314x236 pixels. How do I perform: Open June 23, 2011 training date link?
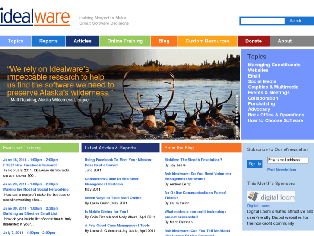click(x=31, y=184)
